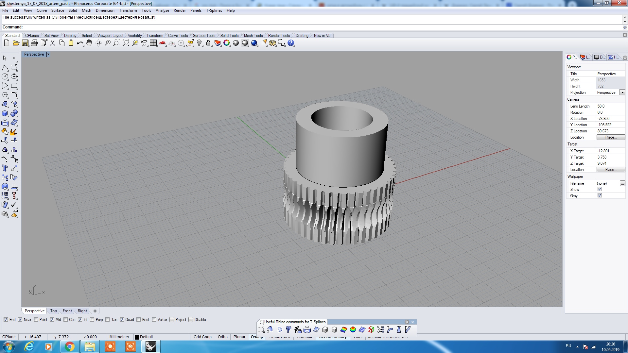Click the Save file icon

[25, 43]
